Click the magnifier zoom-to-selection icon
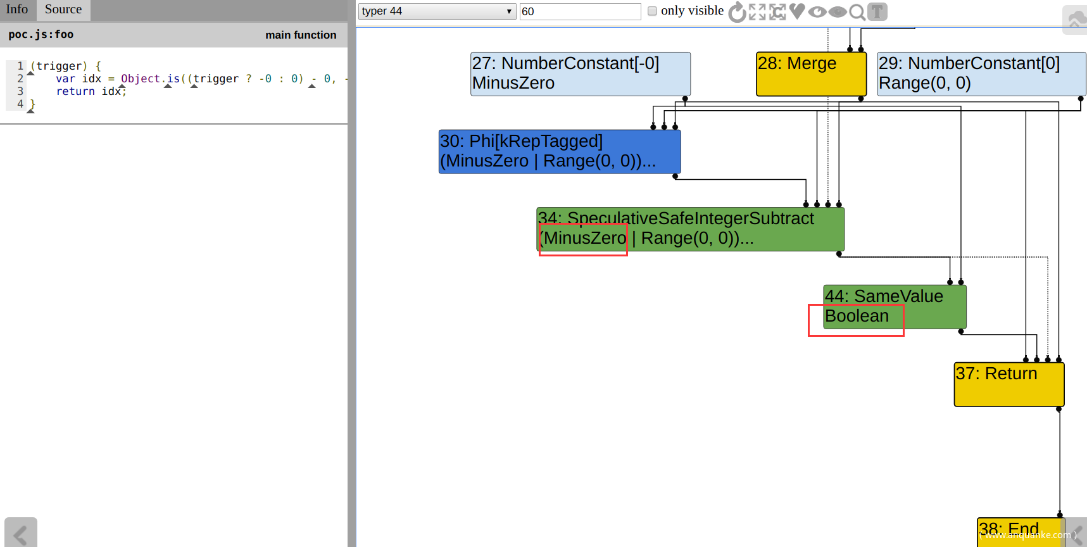This screenshot has width=1087, height=547. pyautogui.click(x=857, y=12)
